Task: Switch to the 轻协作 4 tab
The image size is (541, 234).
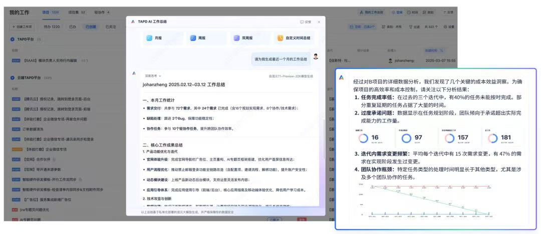Action: pyautogui.click(x=102, y=12)
